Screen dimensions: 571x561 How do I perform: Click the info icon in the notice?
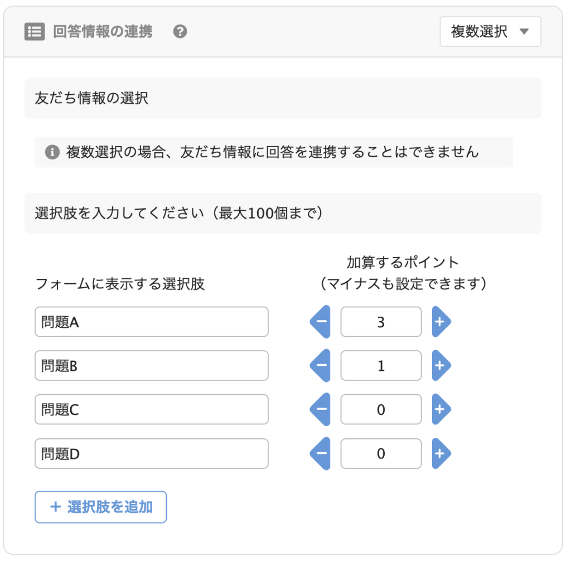(x=52, y=152)
